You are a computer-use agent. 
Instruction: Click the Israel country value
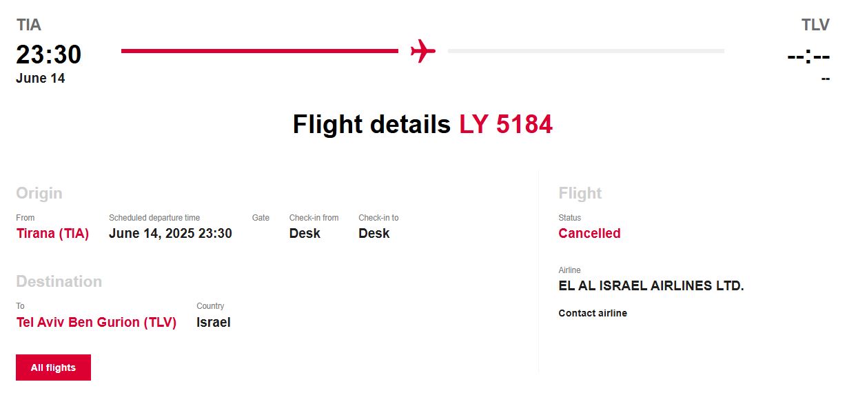[x=213, y=322]
